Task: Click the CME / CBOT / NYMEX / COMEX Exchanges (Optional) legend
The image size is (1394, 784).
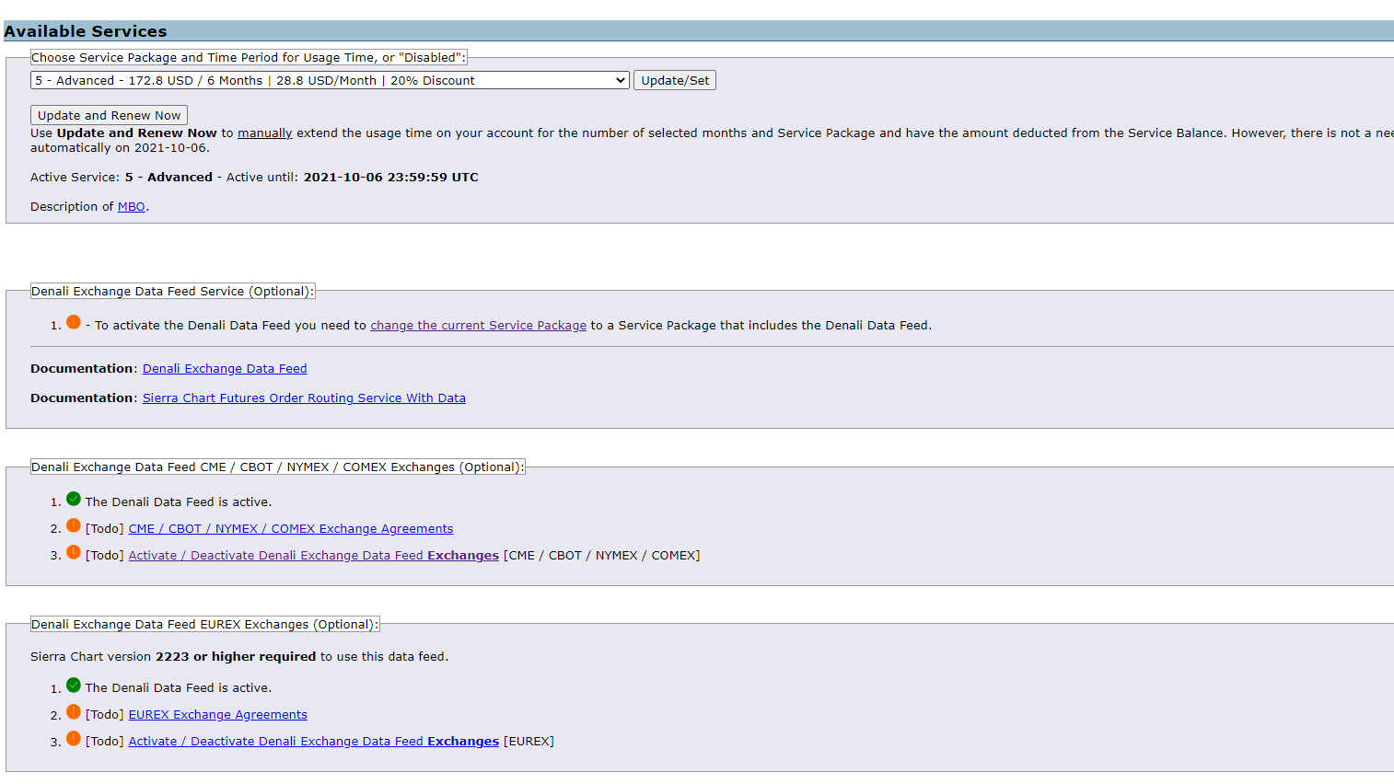Action: coord(278,467)
